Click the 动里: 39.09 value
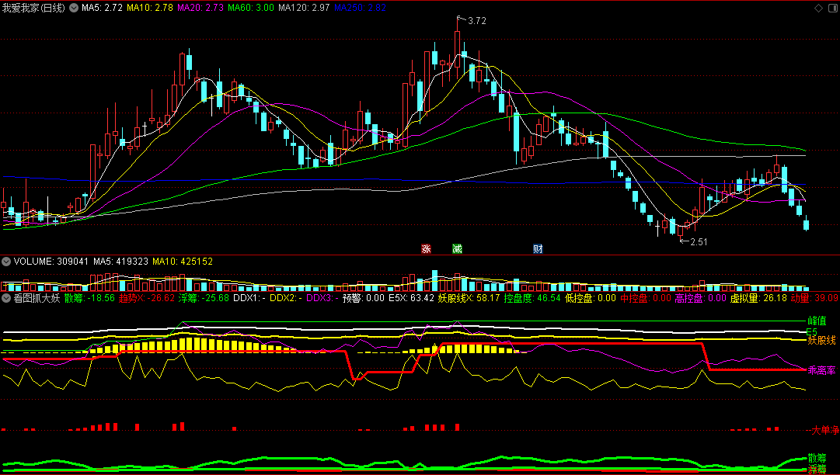The height and width of the screenshot is (475, 840). coord(814,298)
